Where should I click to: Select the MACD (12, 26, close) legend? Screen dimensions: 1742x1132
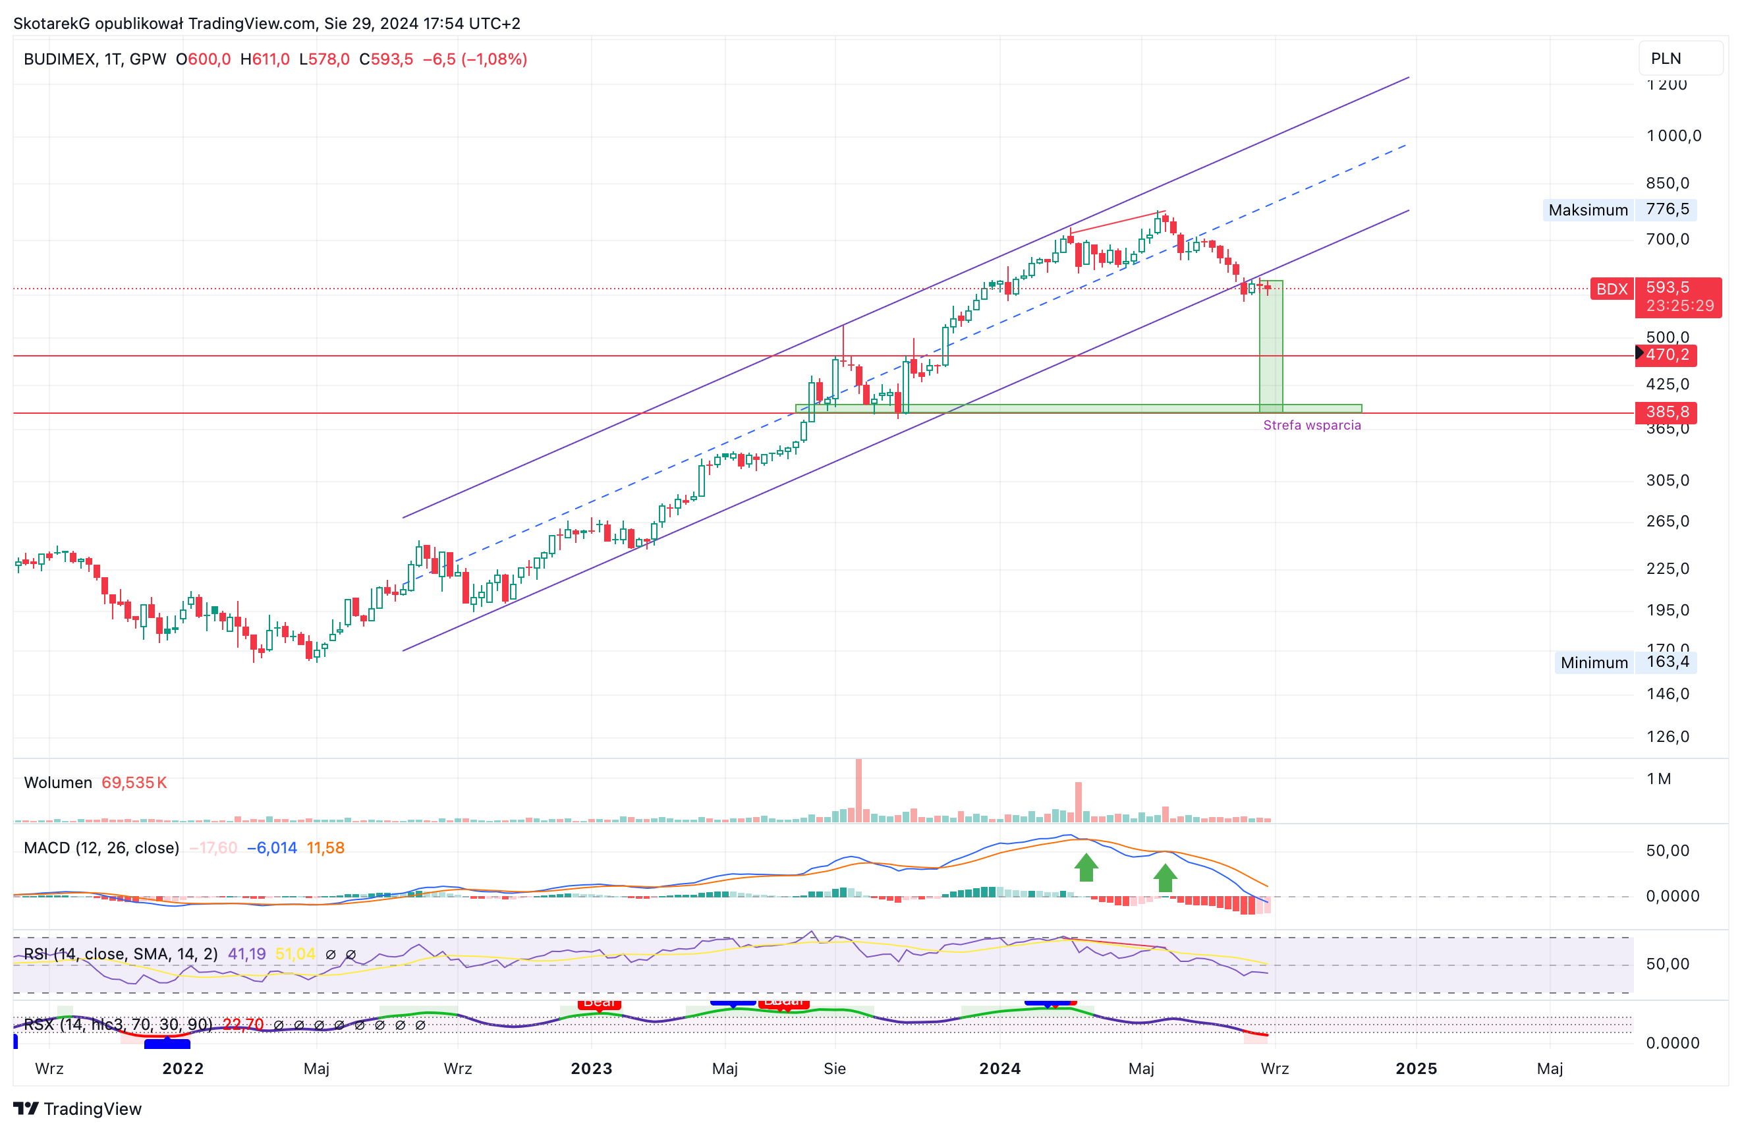click(101, 848)
